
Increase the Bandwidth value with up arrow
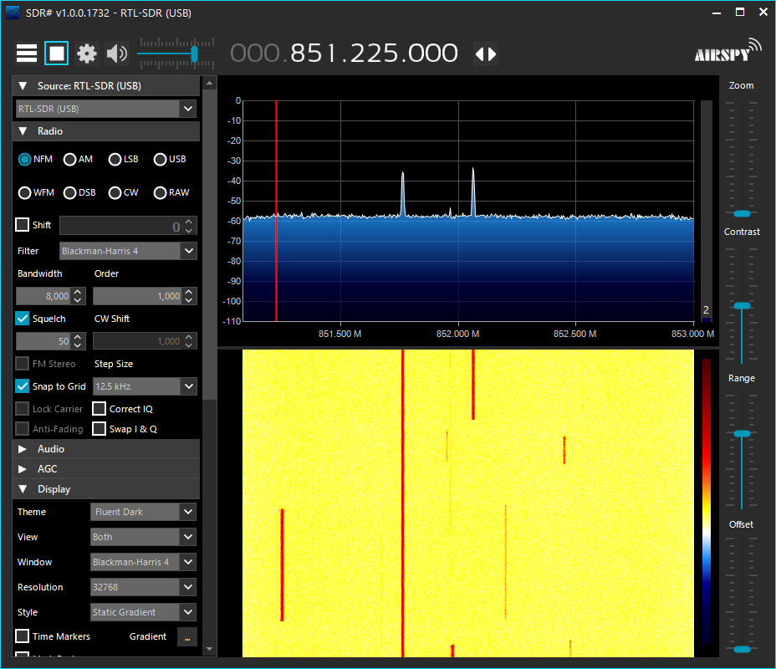pyautogui.click(x=78, y=292)
